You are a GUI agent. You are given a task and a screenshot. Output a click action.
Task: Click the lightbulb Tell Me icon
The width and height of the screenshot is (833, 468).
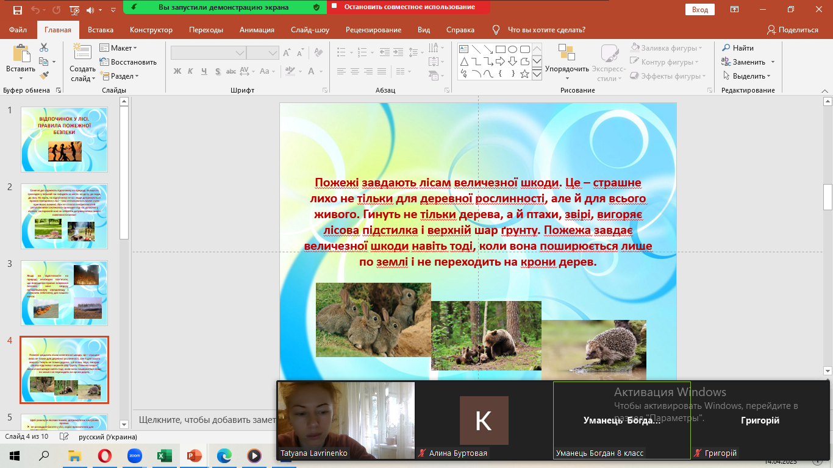click(496, 30)
